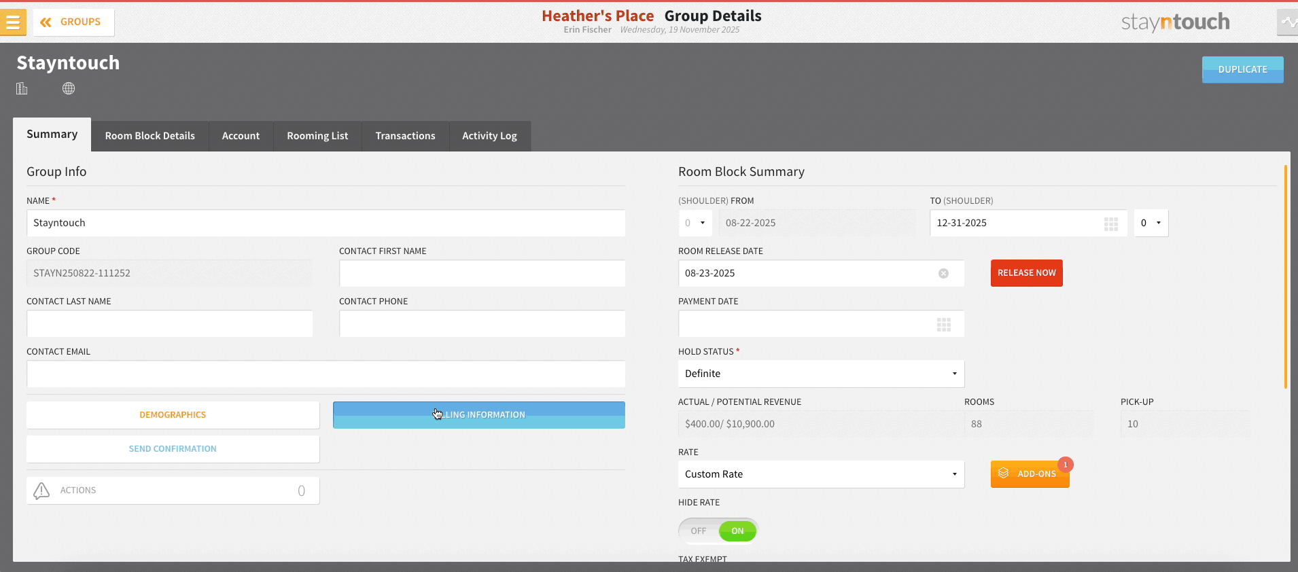Click the Payment Date field
Viewport: 1298px width, 572px height.
point(821,323)
